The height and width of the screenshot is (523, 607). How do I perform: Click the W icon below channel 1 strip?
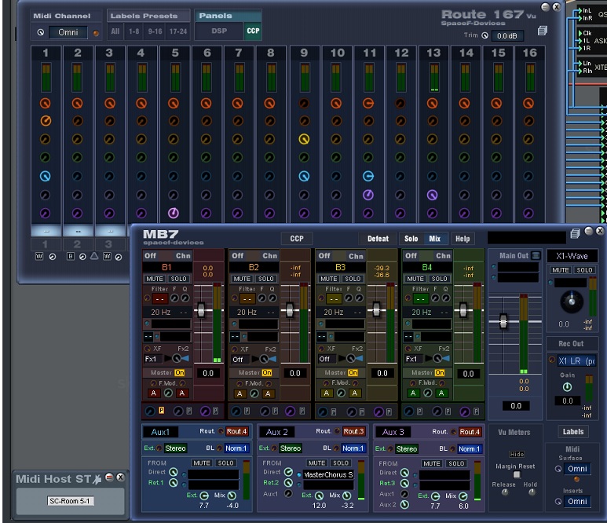[x=39, y=256]
